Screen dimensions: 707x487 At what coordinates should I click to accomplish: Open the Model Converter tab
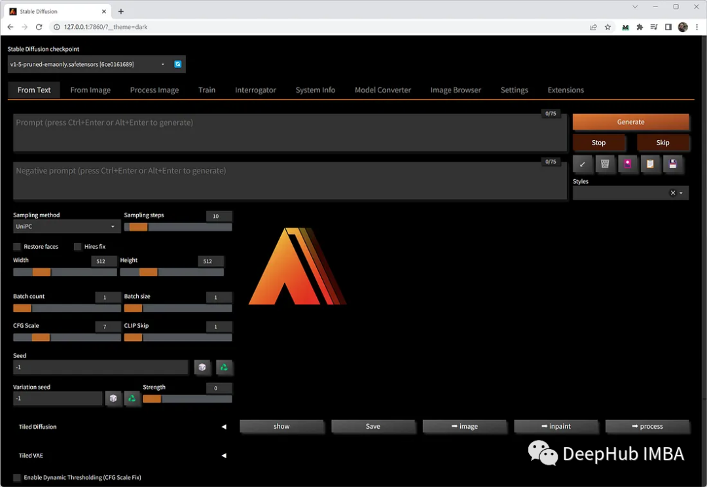coord(383,90)
